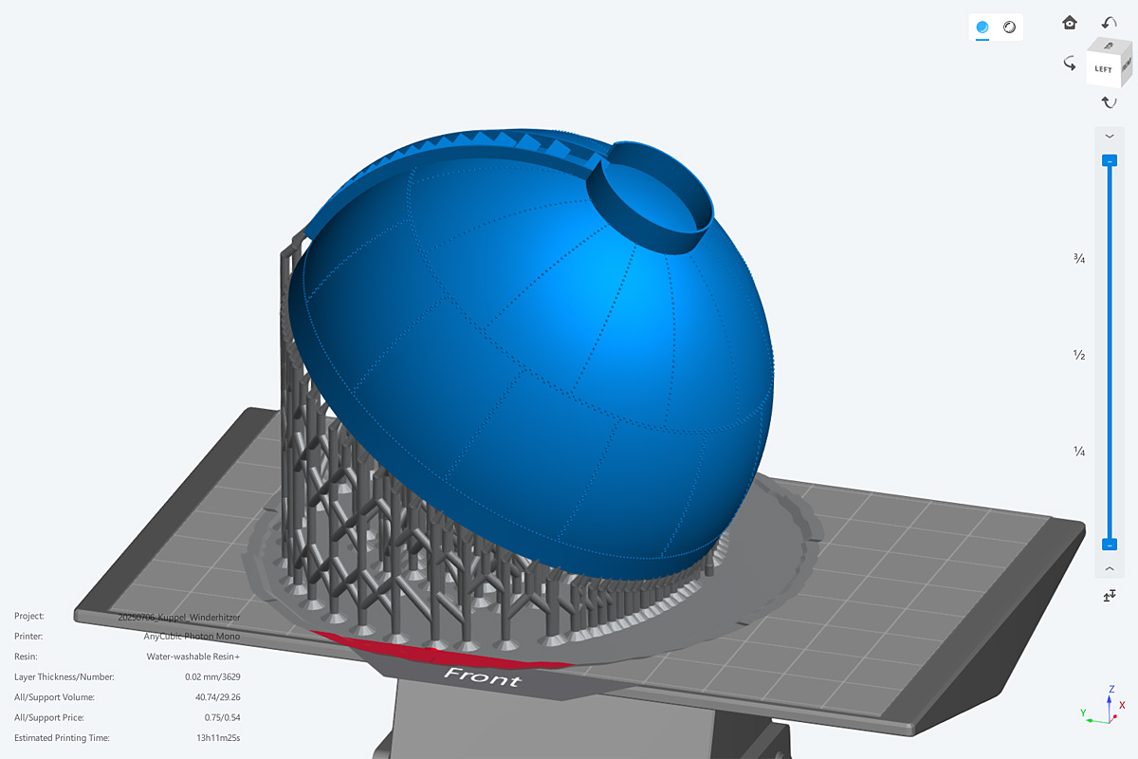Click the home view reset icon
Image resolution: width=1138 pixels, height=759 pixels.
click(x=1070, y=23)
